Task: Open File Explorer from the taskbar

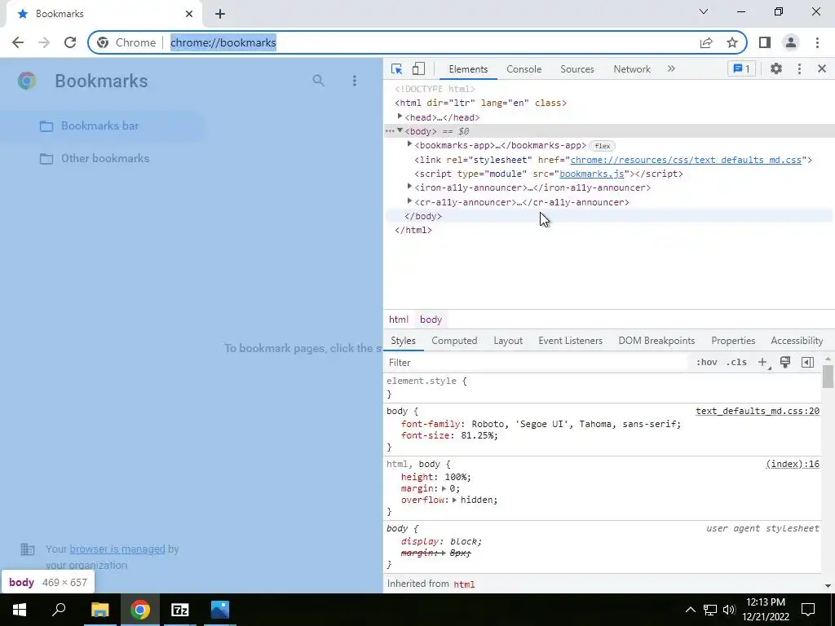Action: 99,610
